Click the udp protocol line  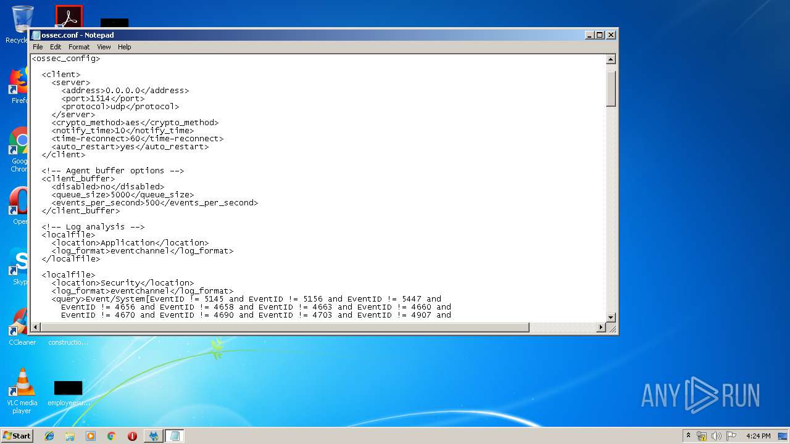click(x=120, y=107)
